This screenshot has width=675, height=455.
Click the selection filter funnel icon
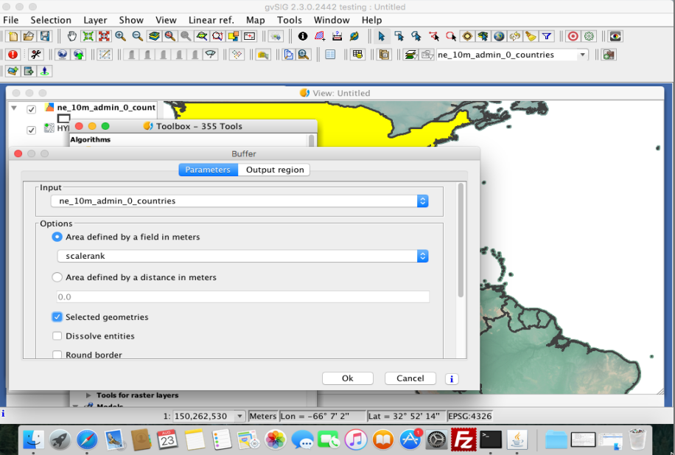547,36
